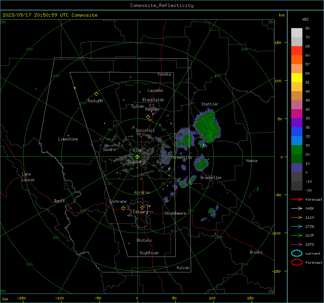The height and width of the screenshot is (303, 324).
Task: Click the Sylvan label
Action: (x=138, y=106)
